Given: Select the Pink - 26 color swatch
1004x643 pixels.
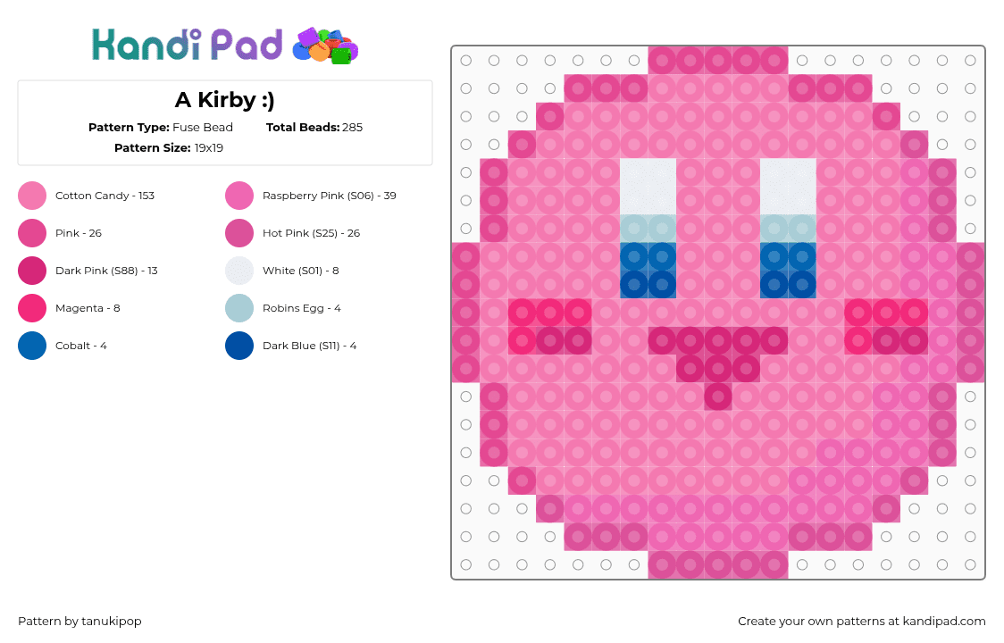Looking at the screenshot, I should [x=32, y=233].
